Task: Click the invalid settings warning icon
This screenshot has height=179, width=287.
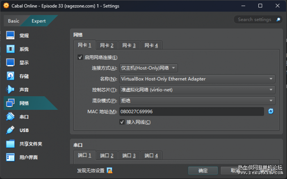Action: point(109,170)
